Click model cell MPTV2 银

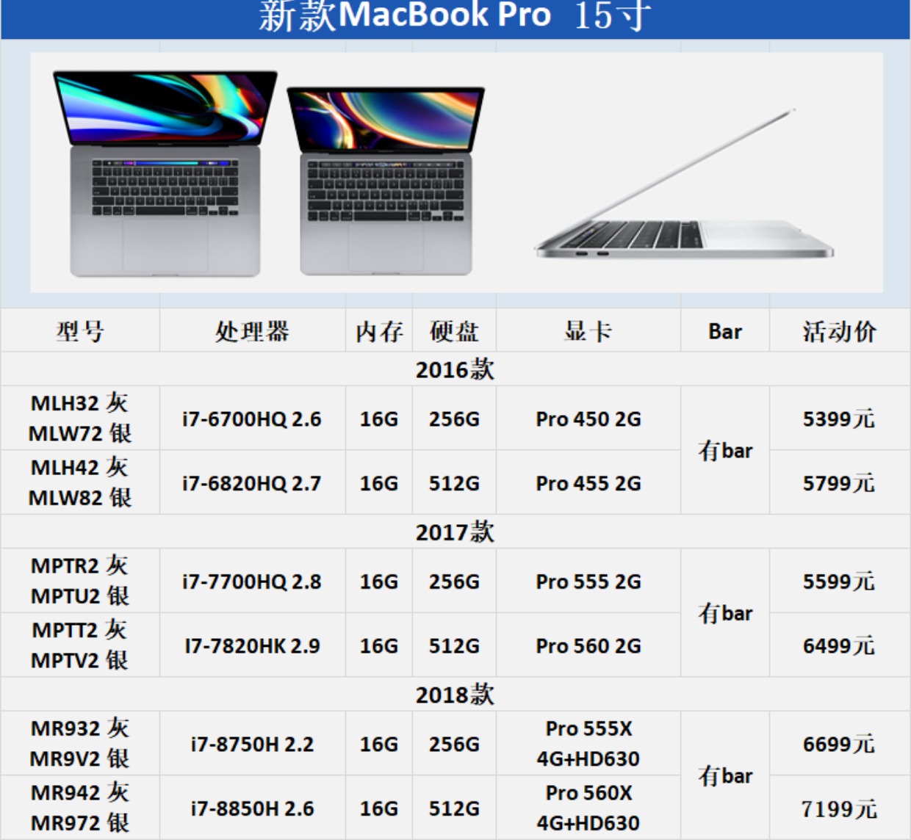tap(79, 660)
